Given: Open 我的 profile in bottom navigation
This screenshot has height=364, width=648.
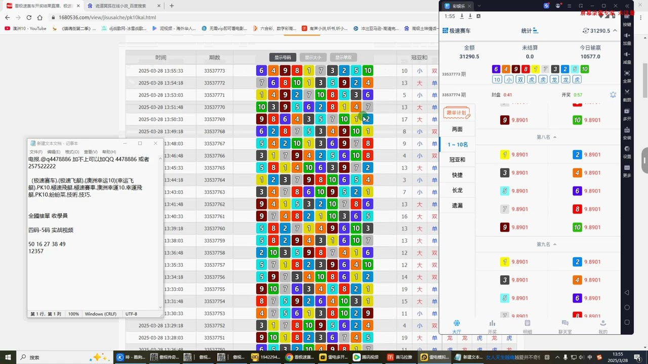Looking at the screenshot, I should [x=603, y=327].
